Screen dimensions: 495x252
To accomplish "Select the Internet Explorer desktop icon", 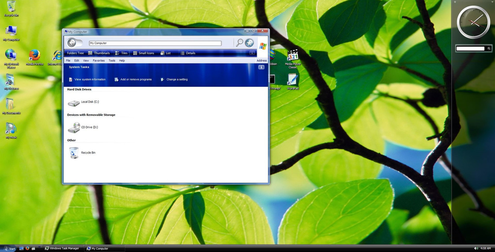I will [x=56, y=58].
